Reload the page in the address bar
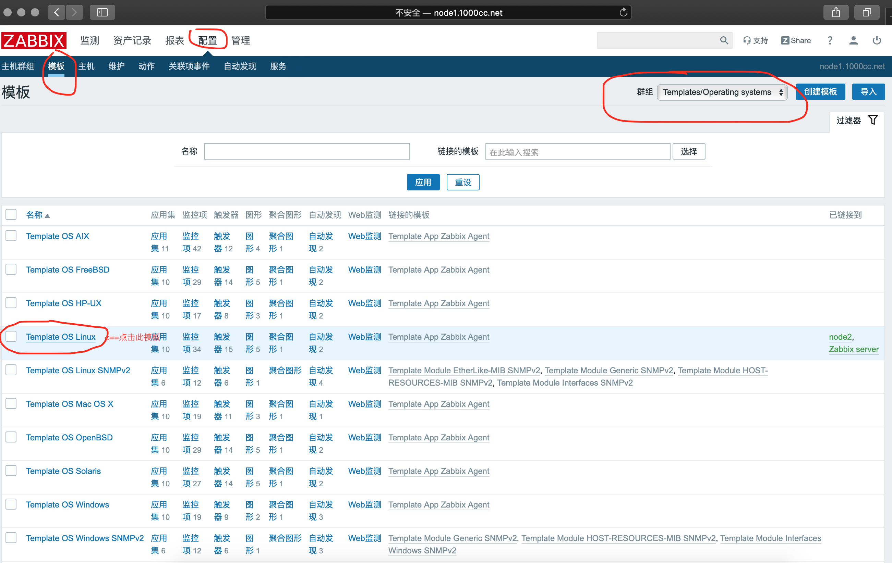This screenshot has height=563, width=892. pyautogui.click(x=623, y=13)
